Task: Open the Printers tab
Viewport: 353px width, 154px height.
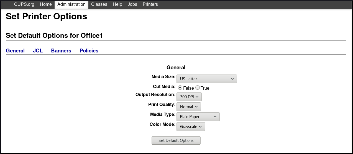Action: point(150,4)
